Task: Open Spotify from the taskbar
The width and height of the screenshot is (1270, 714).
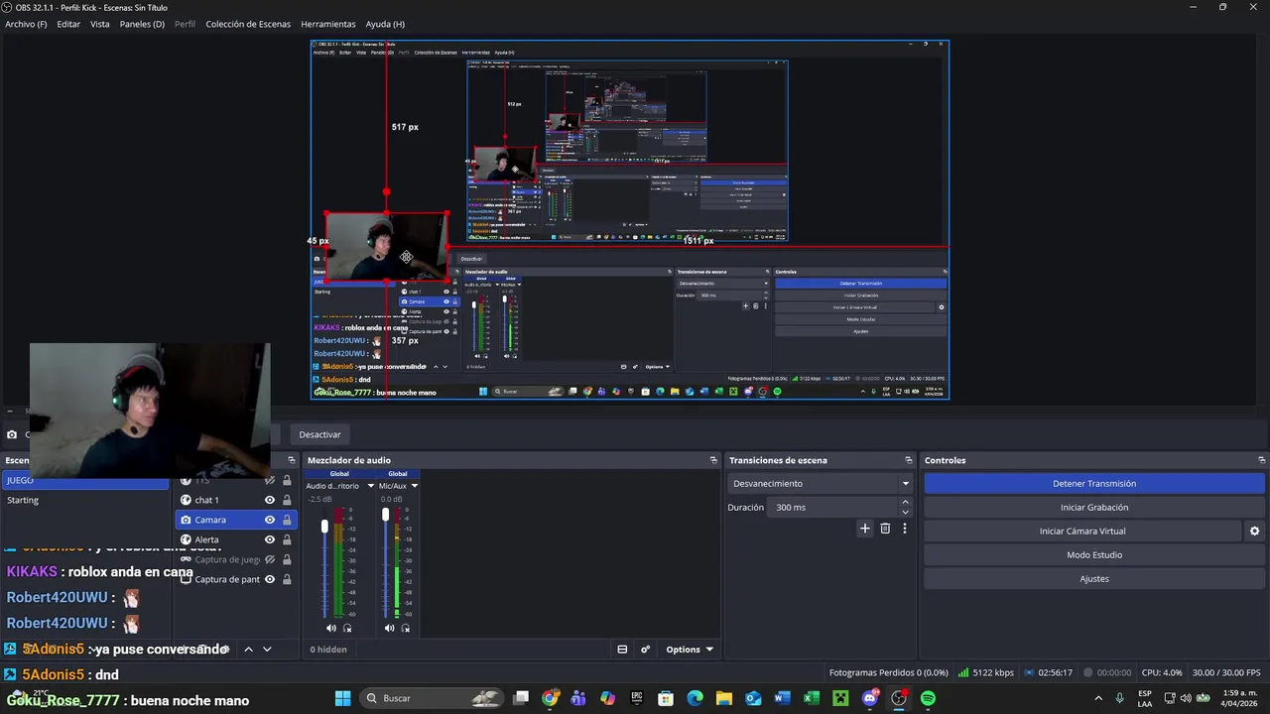Action: [928, 698]
